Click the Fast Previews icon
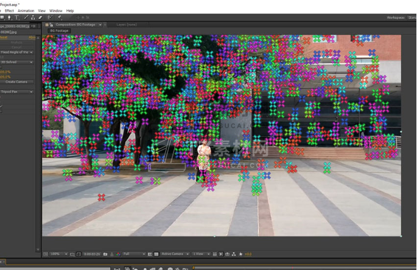Viewport: 417px width, 270px height. coord(221,254)
